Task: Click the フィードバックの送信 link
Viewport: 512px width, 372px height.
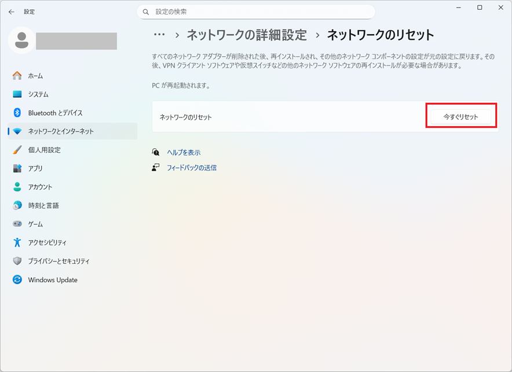Action: tap(191, 168)
